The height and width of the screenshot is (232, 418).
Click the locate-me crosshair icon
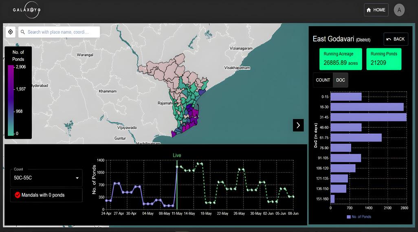click(x=11, y=32)
